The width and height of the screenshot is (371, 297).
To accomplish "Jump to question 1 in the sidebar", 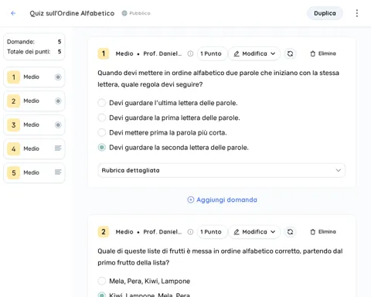I will pyautogui.click(x=34, y=77).
